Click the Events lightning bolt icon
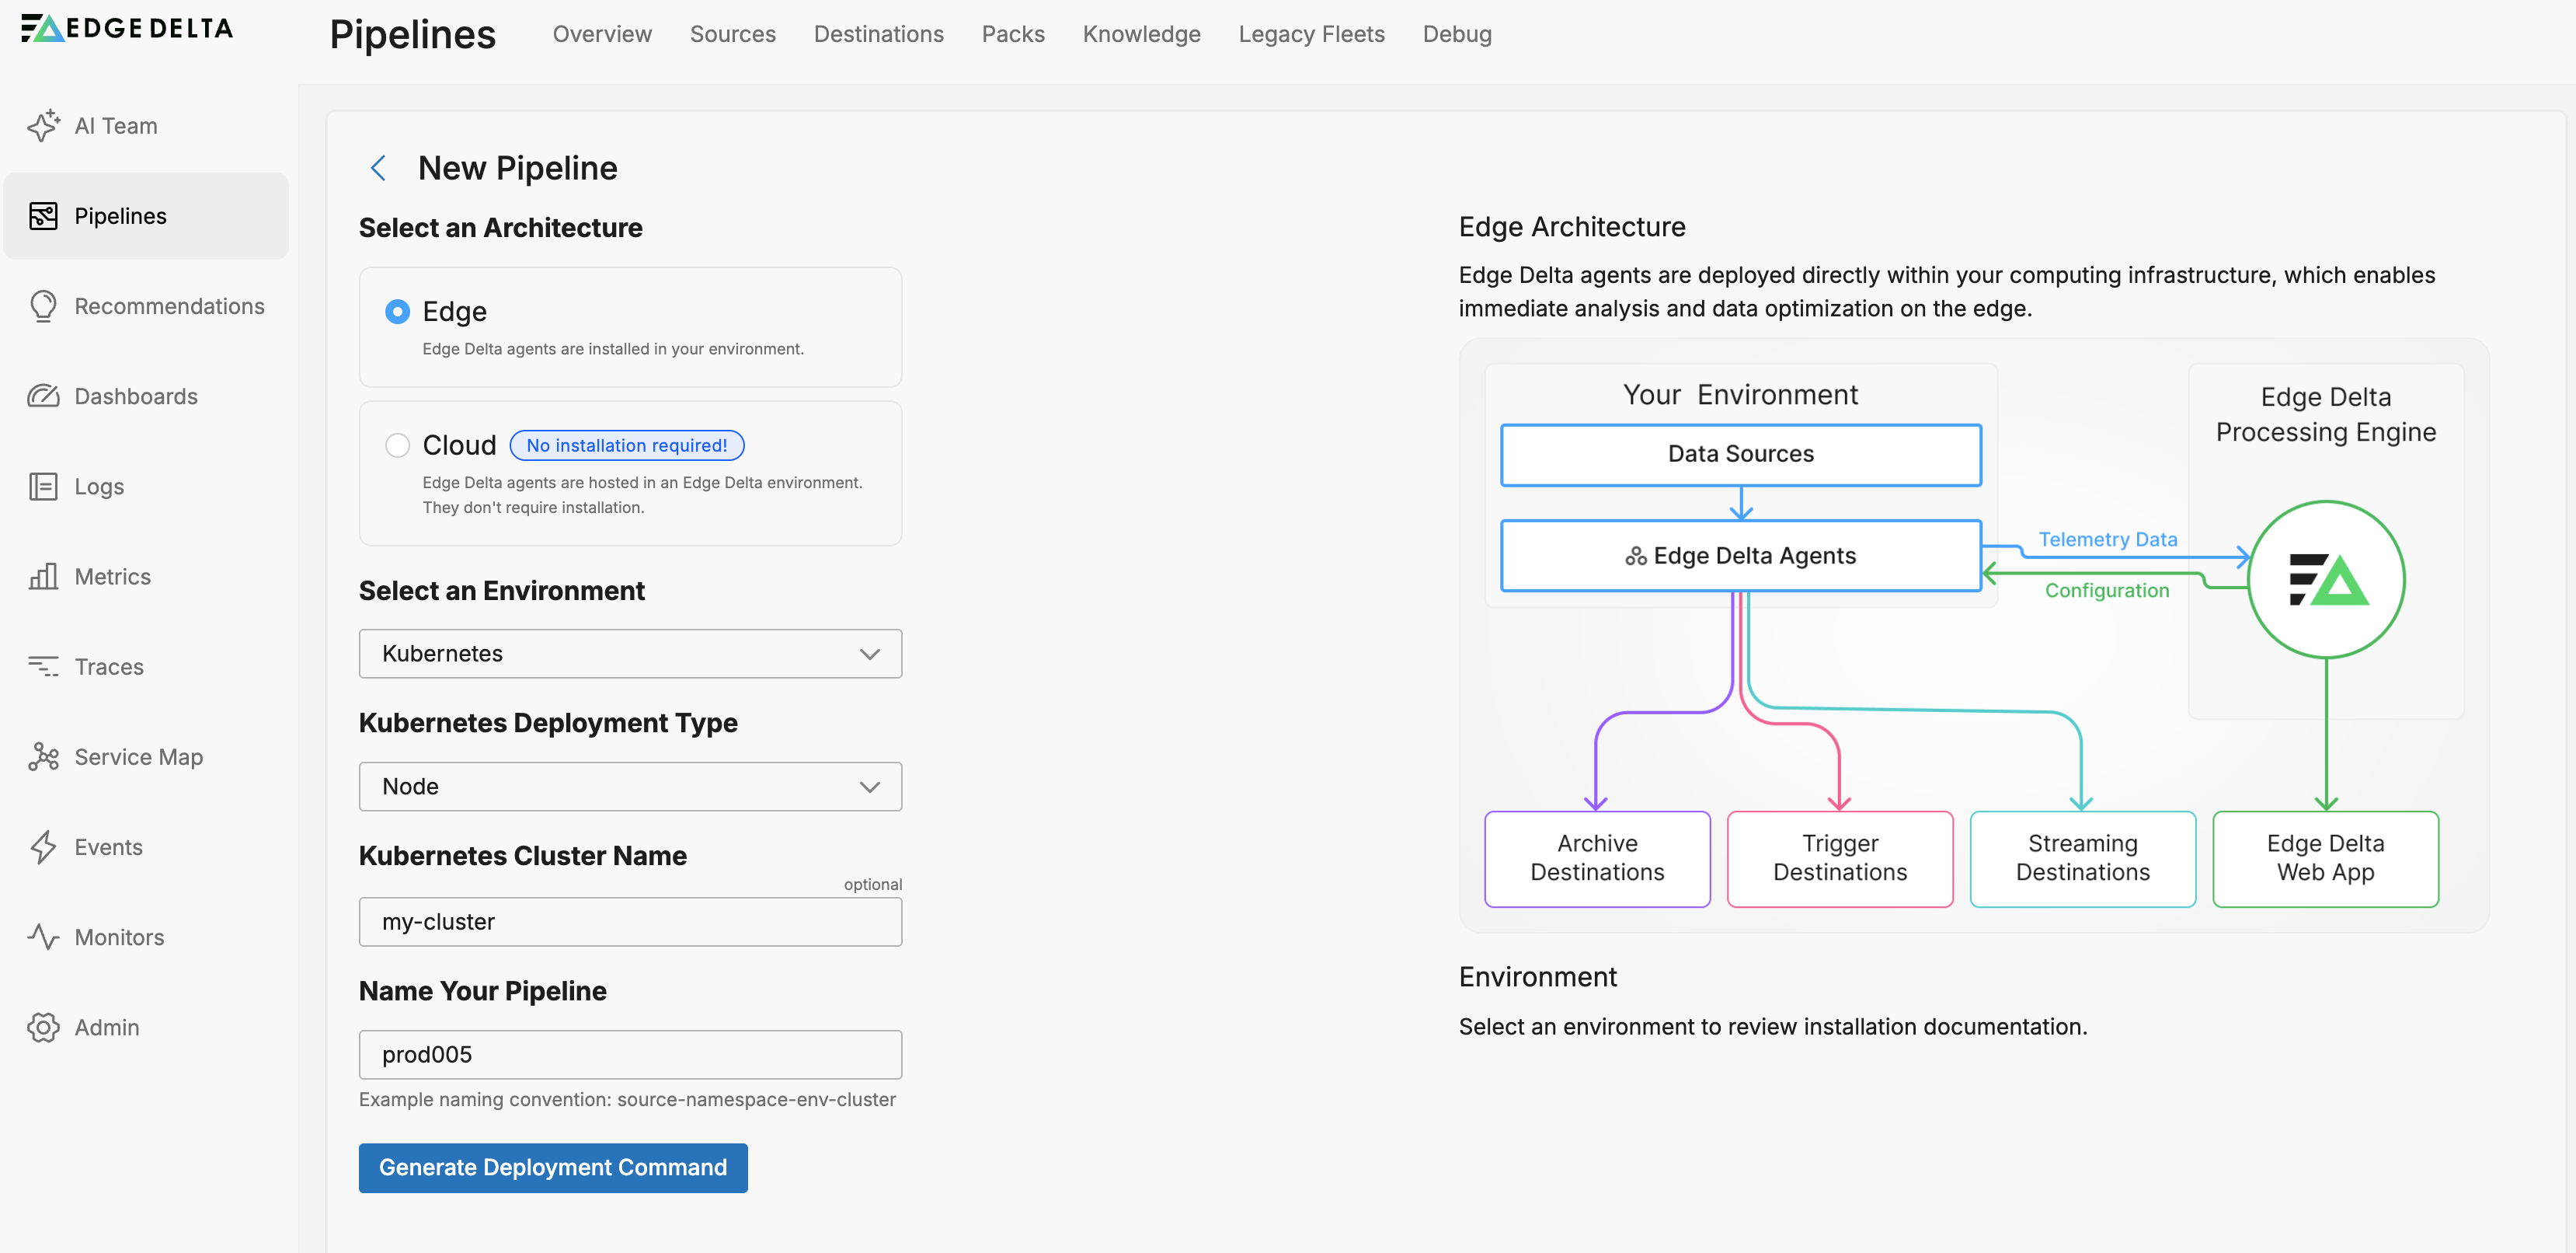The height and width of the screenshot is (1253, 2576). 43,846
